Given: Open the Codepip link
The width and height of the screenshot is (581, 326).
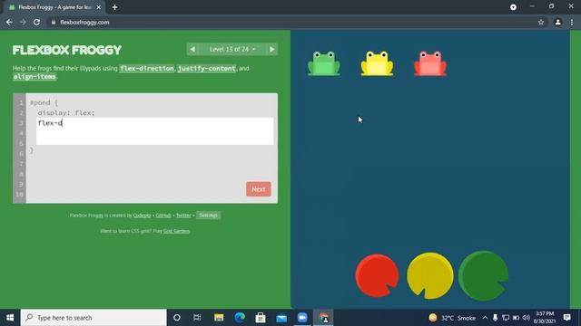Looking at the screenshot, I should (142, 216).
